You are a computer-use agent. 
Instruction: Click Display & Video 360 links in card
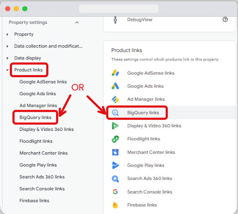(154, 126)
